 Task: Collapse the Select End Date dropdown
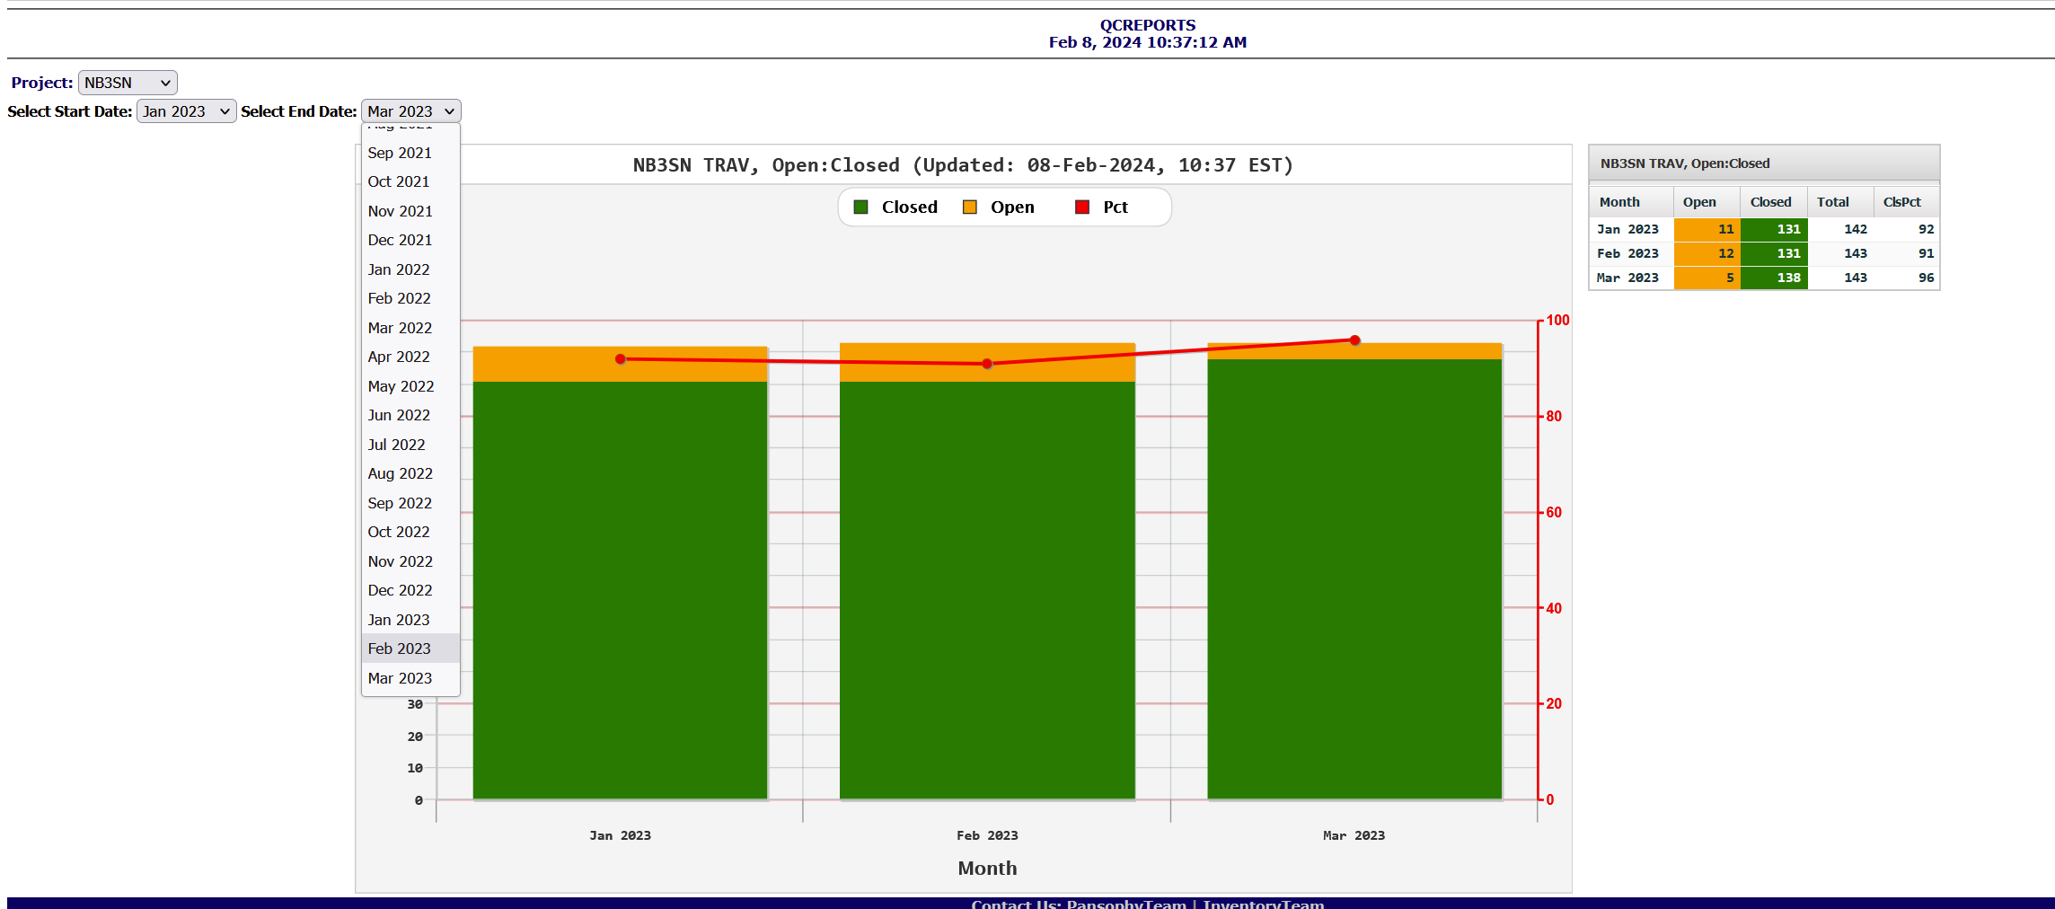click(x=410, y=111)
